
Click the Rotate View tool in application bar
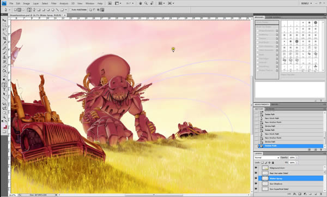tap(152, 3)
